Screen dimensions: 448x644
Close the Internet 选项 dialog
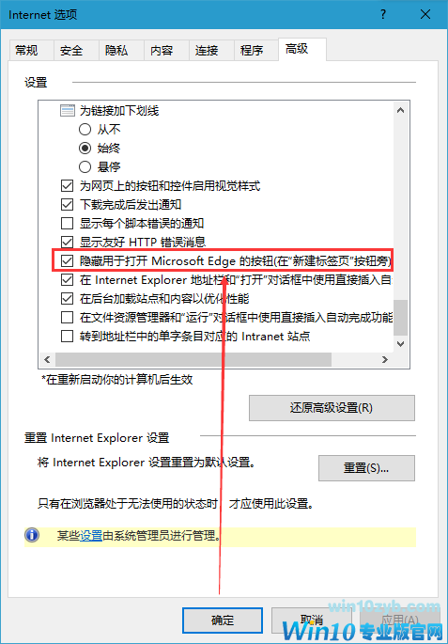[425, 15]
